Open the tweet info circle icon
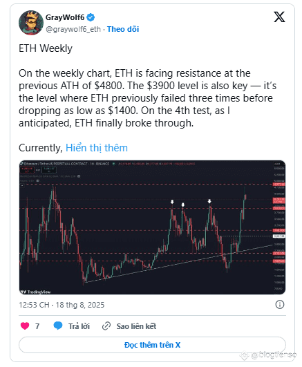This screenshot has height=367, width=302. [279, 305]
